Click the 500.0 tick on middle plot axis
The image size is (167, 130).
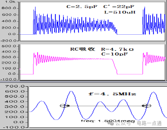point(9,46)
